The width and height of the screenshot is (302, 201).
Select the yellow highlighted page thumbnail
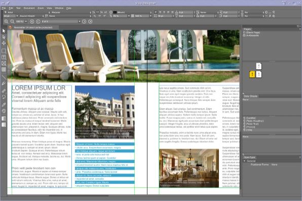point(252,74)
